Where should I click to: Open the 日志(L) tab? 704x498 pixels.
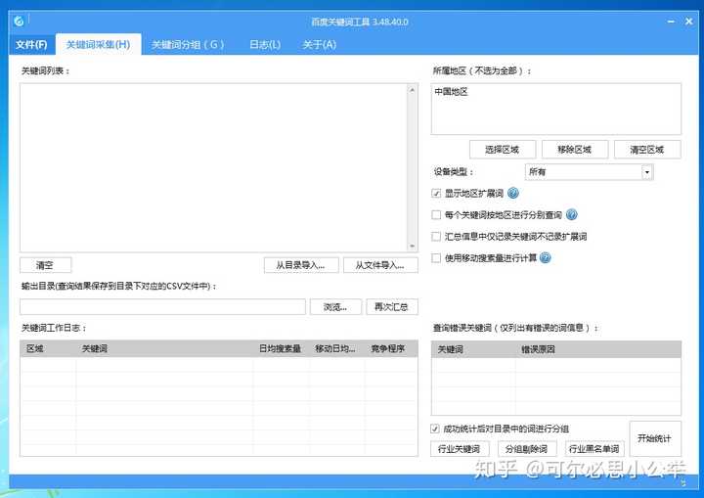[265, 44]
